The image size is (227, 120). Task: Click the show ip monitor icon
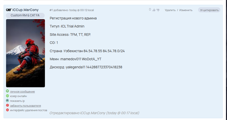click(x=7, y=101)
